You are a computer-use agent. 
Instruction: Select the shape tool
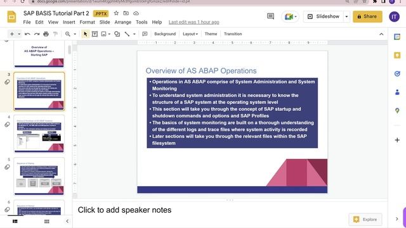(x=117, y=34)
